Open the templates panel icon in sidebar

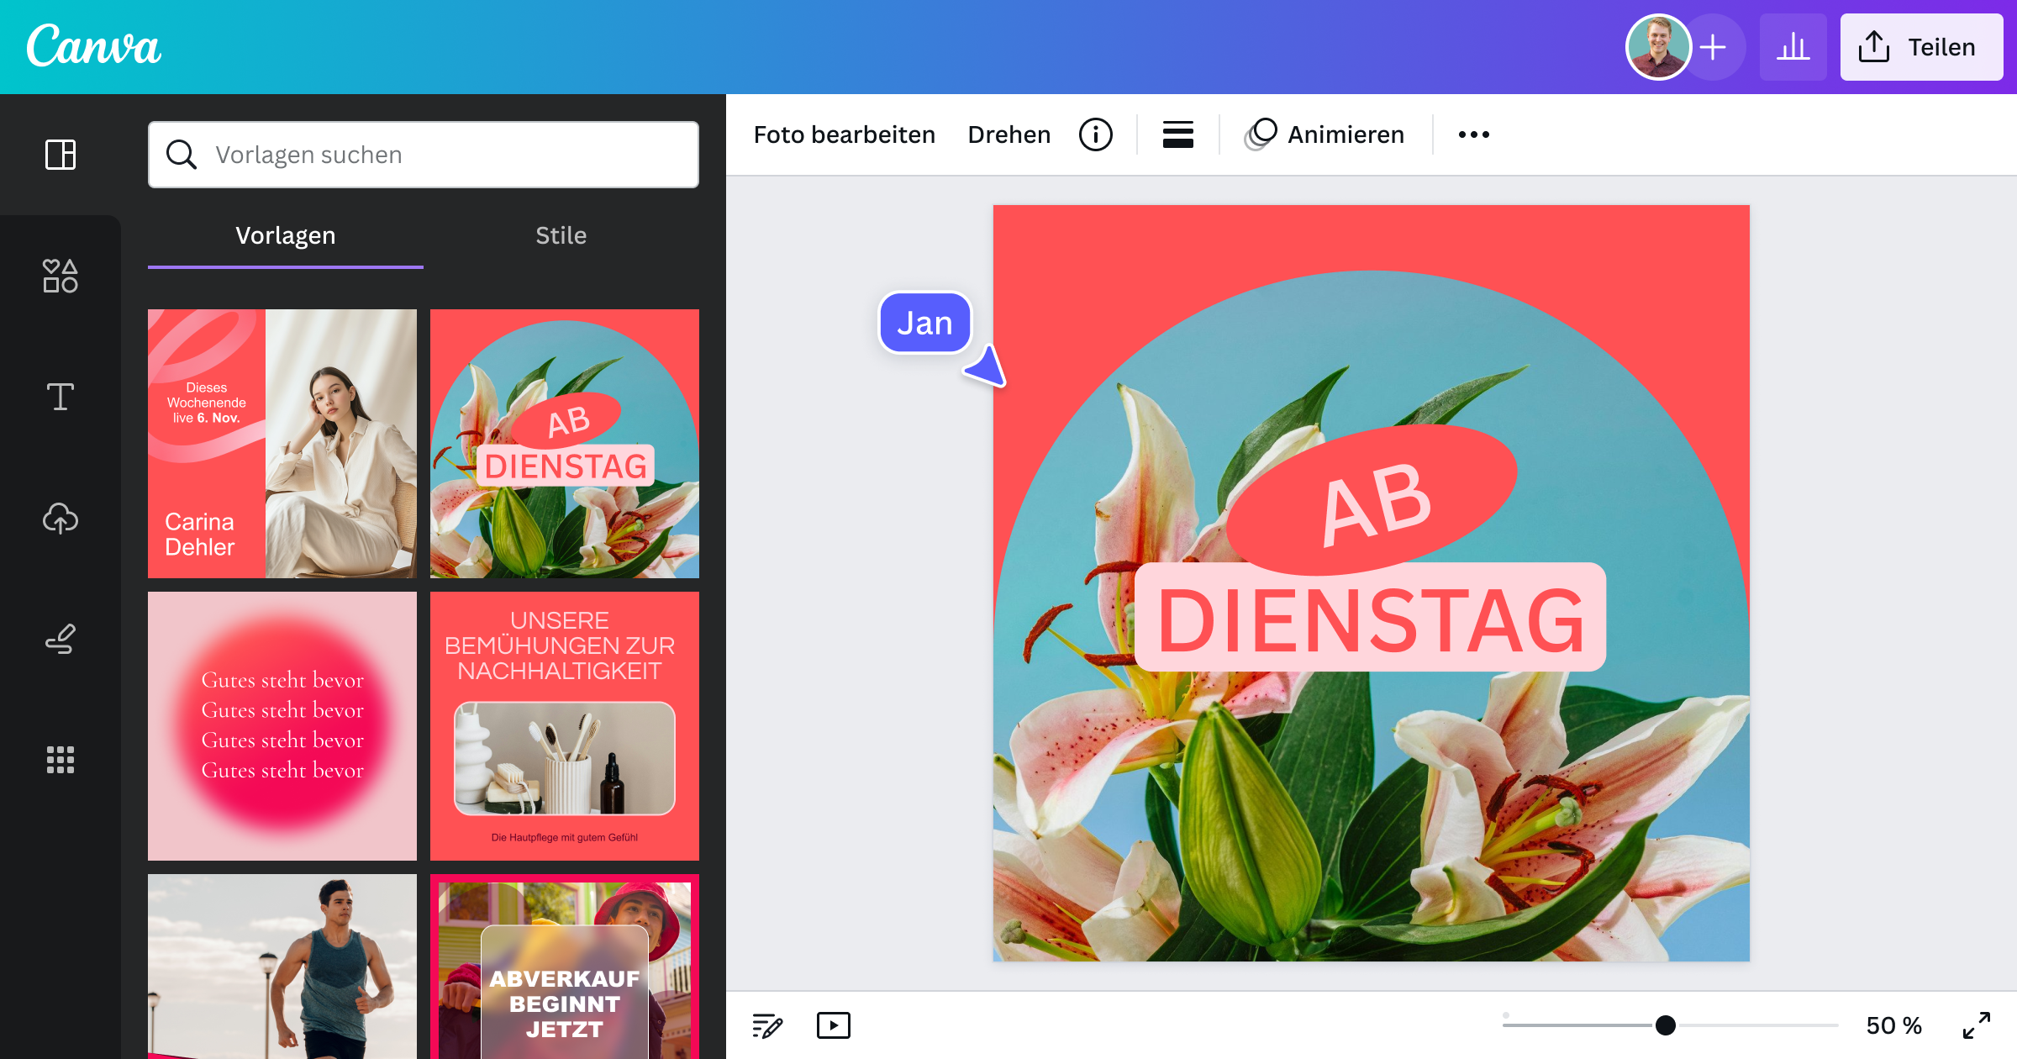click(61, 155)
